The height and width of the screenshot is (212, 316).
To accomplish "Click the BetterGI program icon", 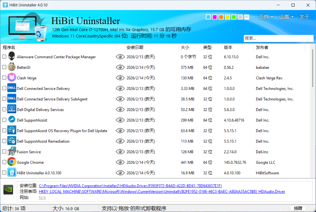I will coord(11,67).
